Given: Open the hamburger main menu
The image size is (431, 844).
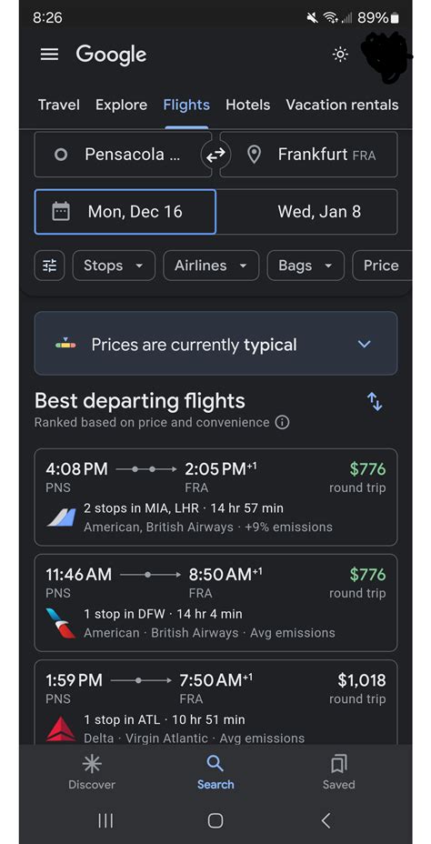Looking at the screenshot, I should click(x=49, y=55).
